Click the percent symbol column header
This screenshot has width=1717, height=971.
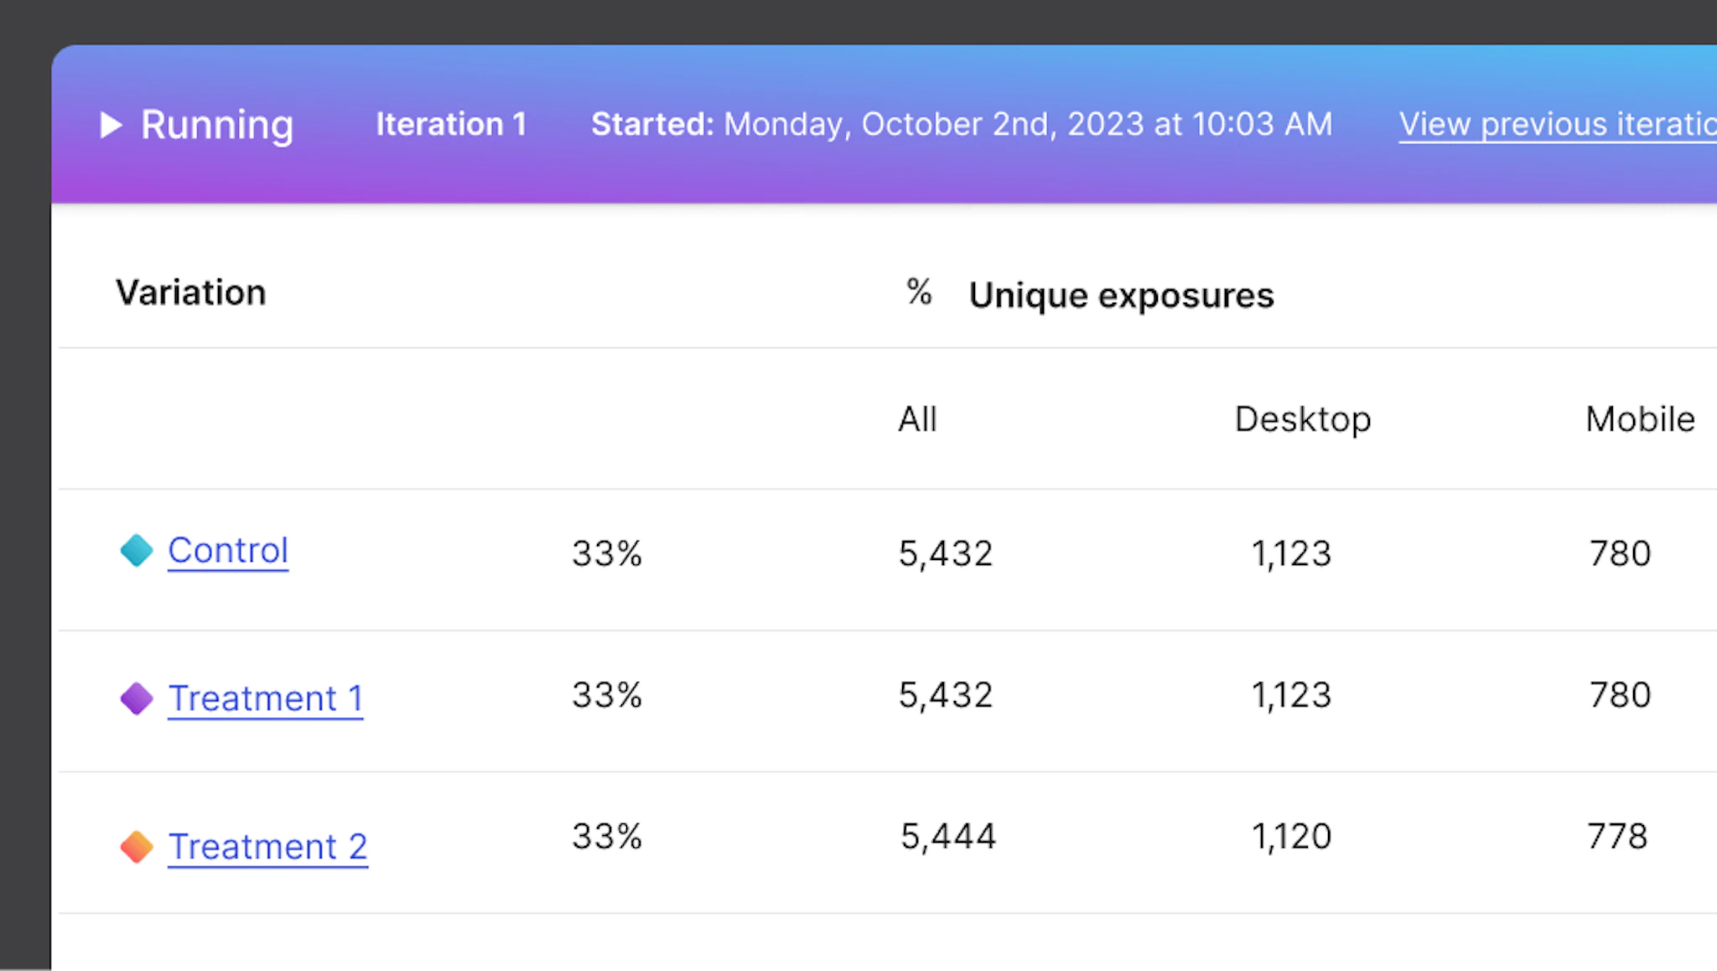[x=918, y=293]
